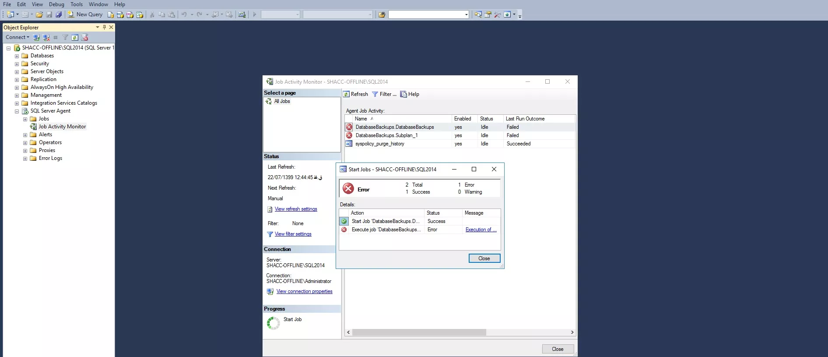Click the Open File folder icon in toolbar
This screenshot has width=828, height=357.
tap(39, 14)
